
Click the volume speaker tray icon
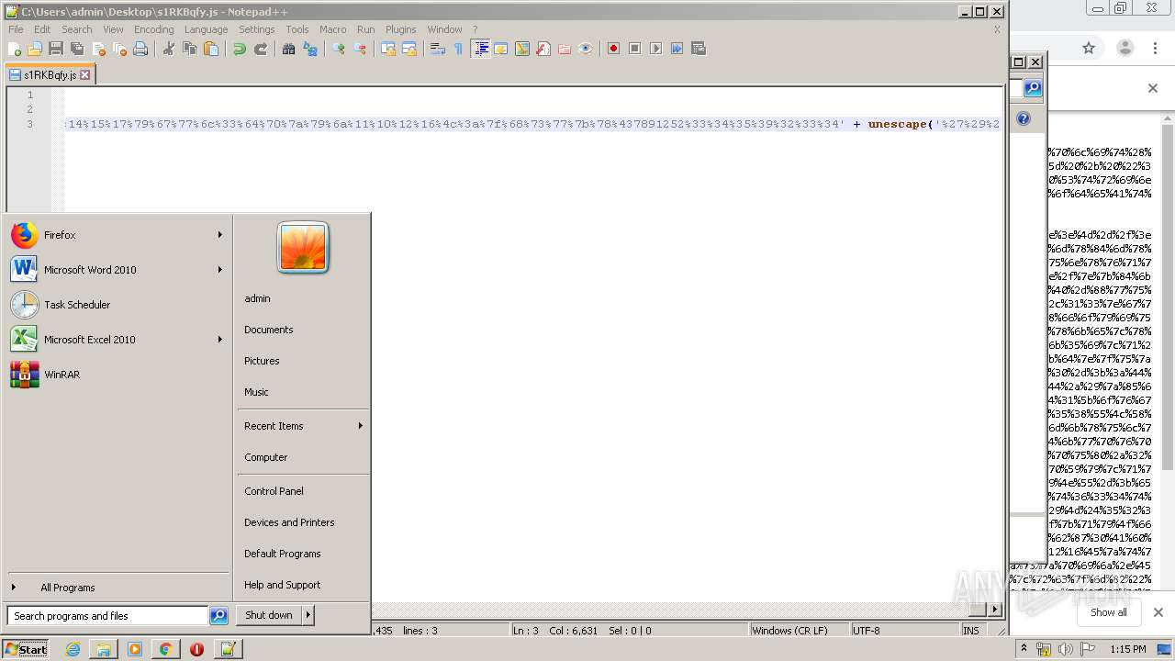(1066, 649)
